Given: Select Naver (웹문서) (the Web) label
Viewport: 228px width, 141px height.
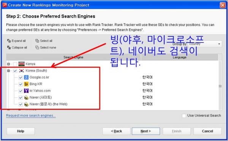Looking at the screenshot, I should point(48,104).
